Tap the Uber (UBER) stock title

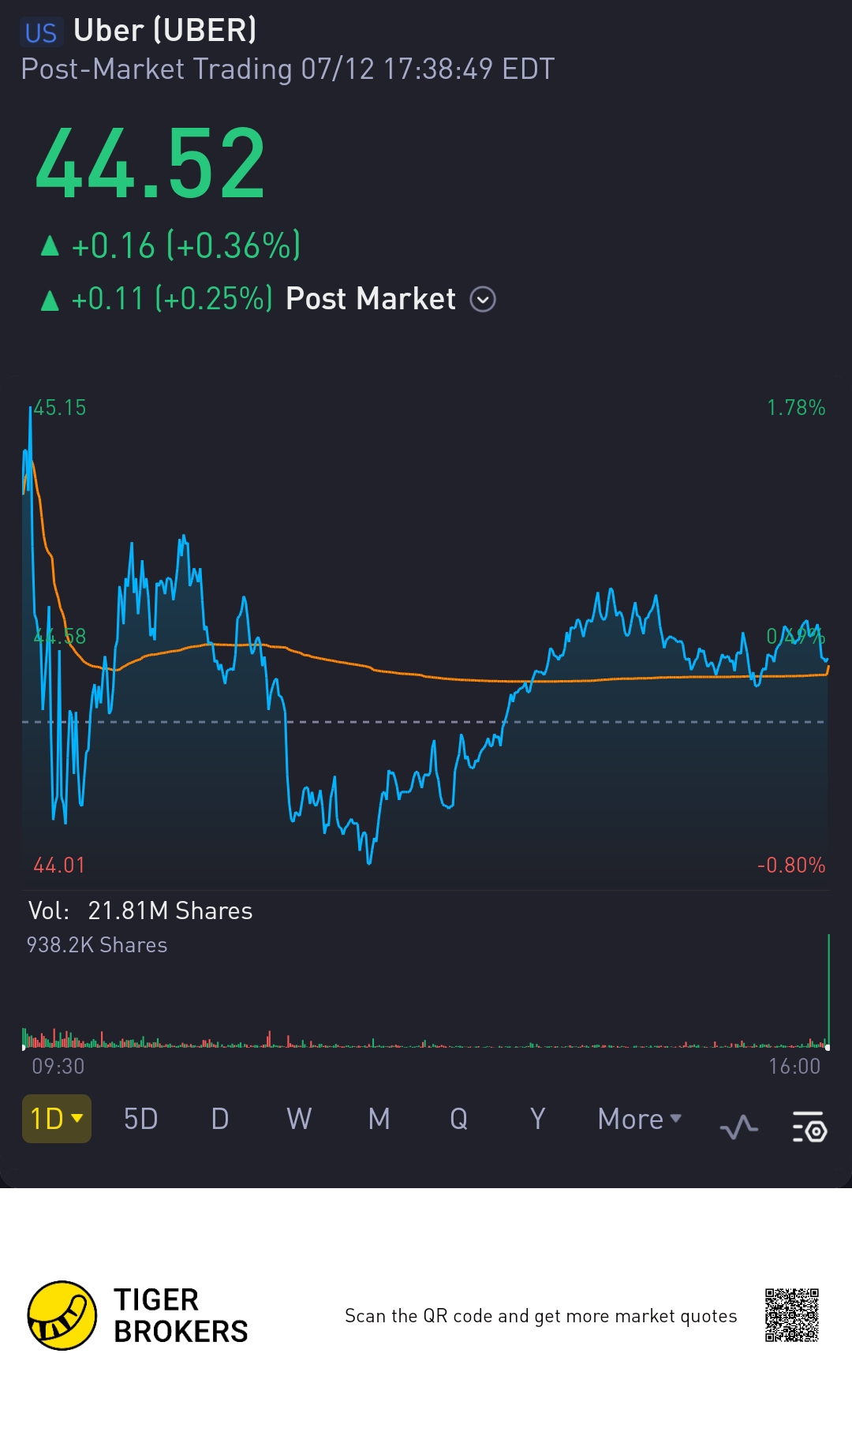tap(165, 31)
